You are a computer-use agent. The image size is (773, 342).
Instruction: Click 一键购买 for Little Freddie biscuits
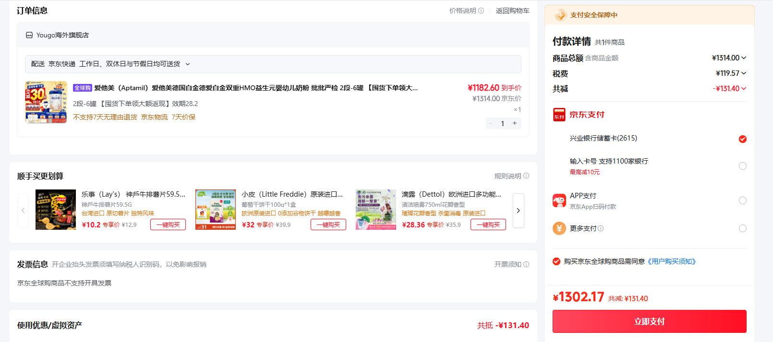point(328,224)
